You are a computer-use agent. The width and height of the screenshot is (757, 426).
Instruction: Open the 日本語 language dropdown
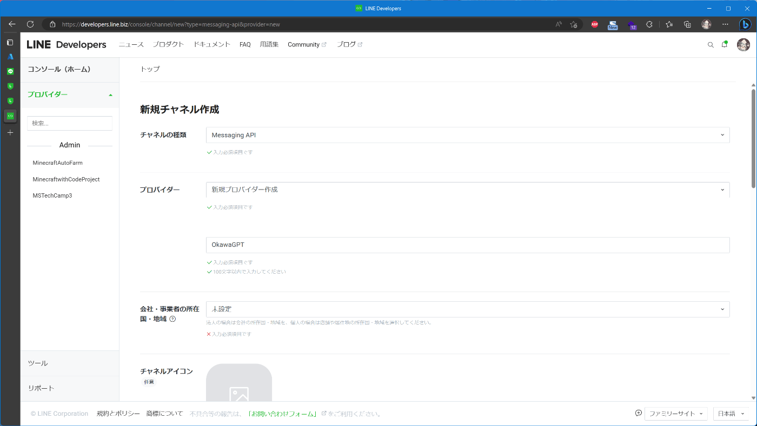pos(731,414)
